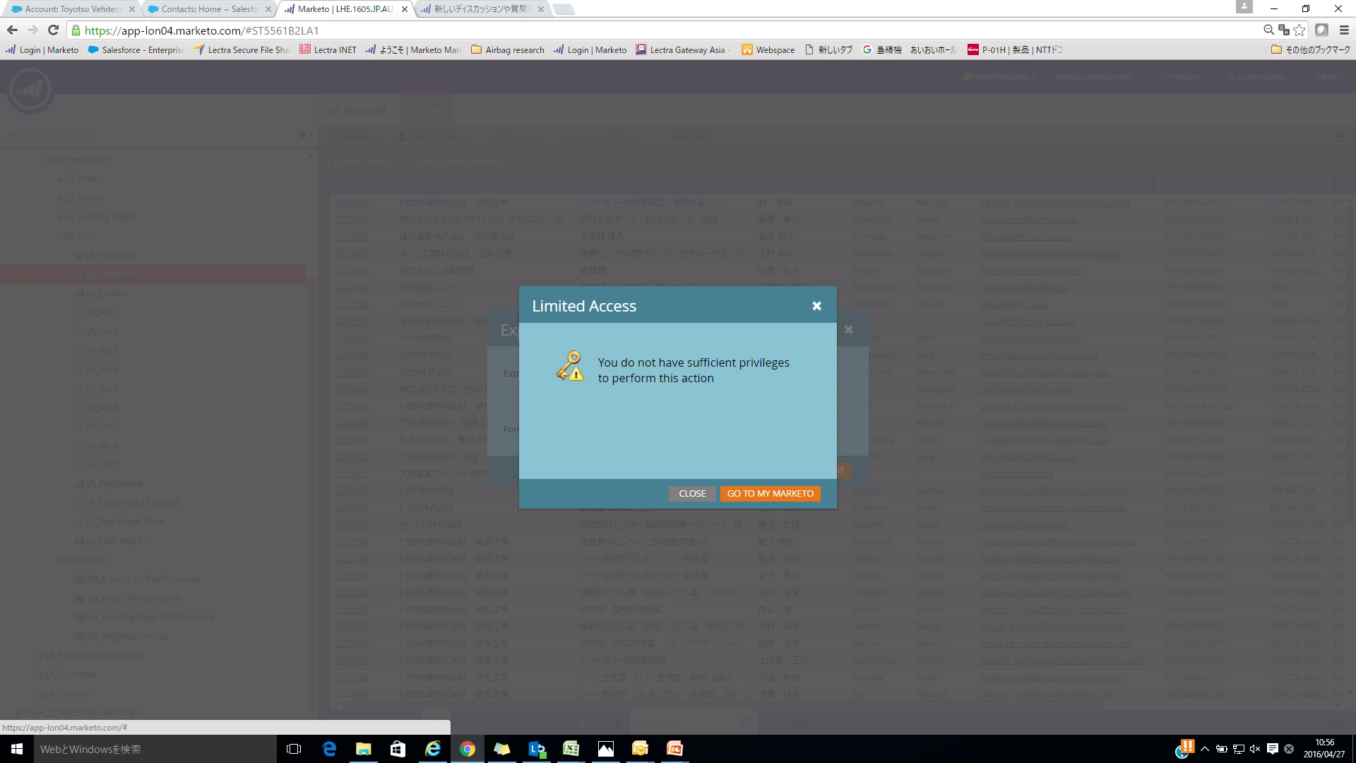Open Windows Task View button
Viewport: 1356px width, 763px height.
coord(294,749)
